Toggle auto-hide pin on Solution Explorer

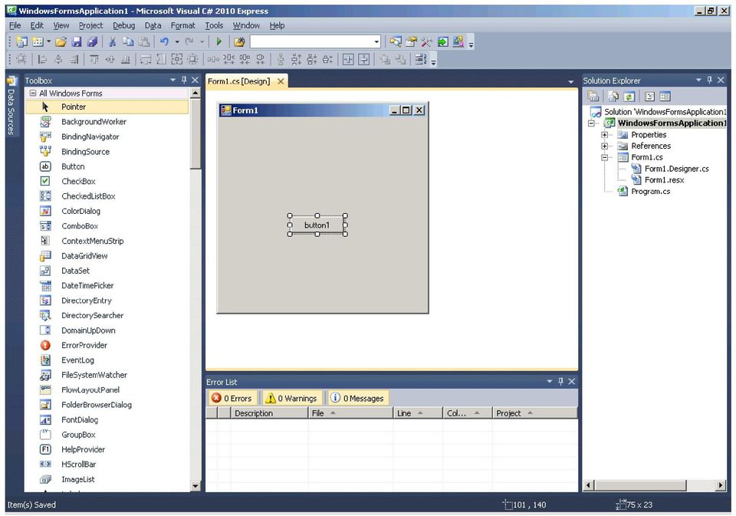tap(710, 81)
